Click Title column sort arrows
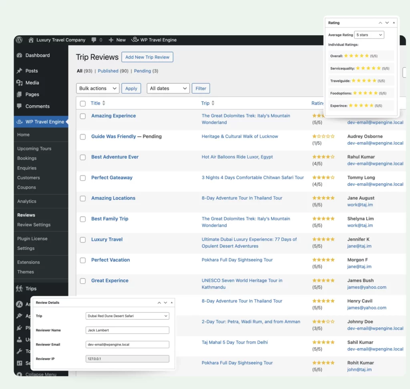 [104, 103]
